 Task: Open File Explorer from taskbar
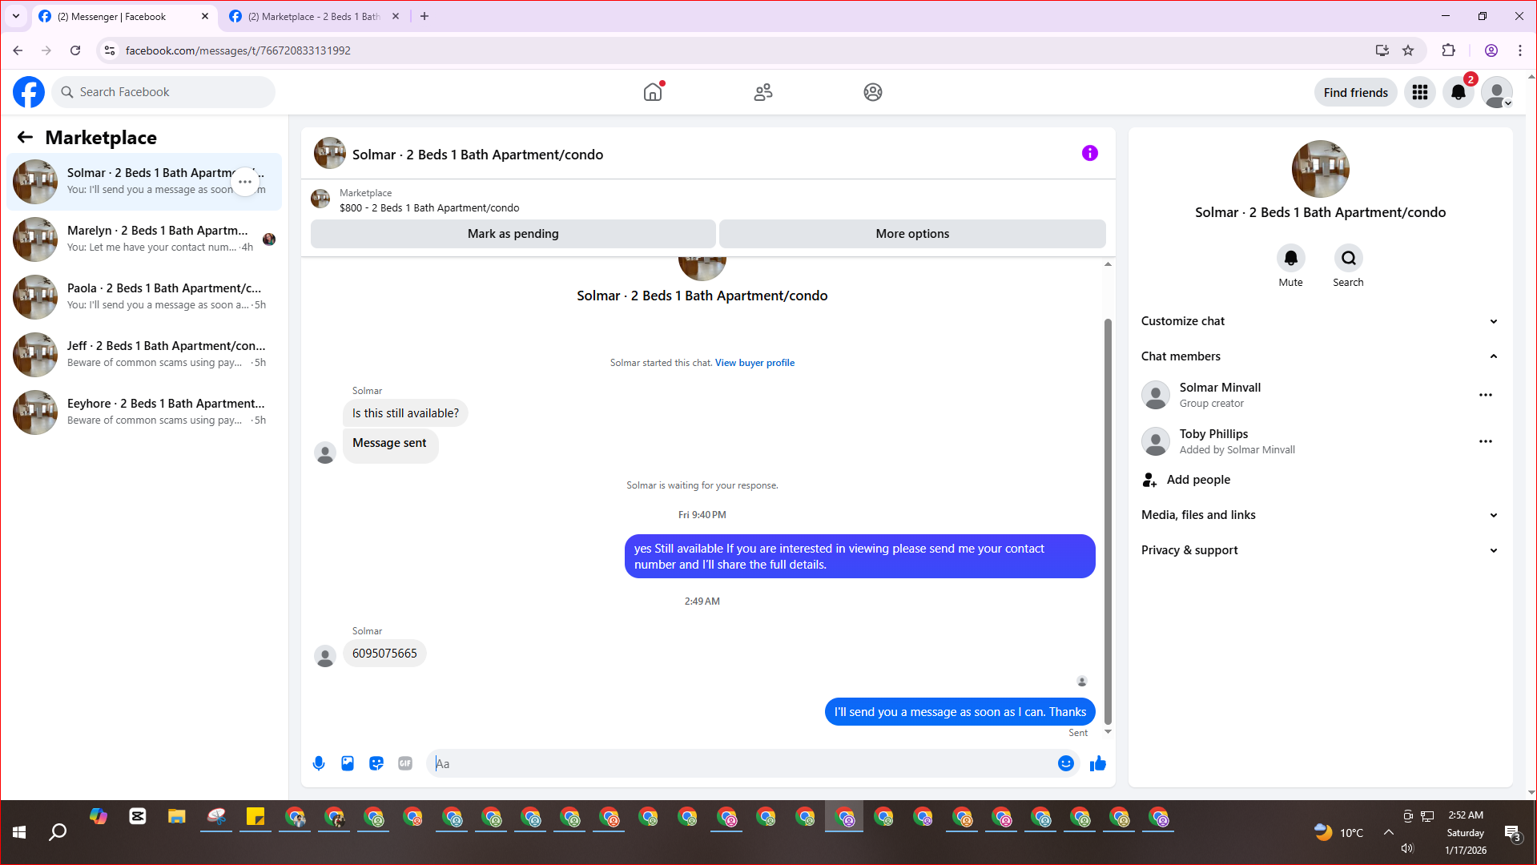(177, 817)
